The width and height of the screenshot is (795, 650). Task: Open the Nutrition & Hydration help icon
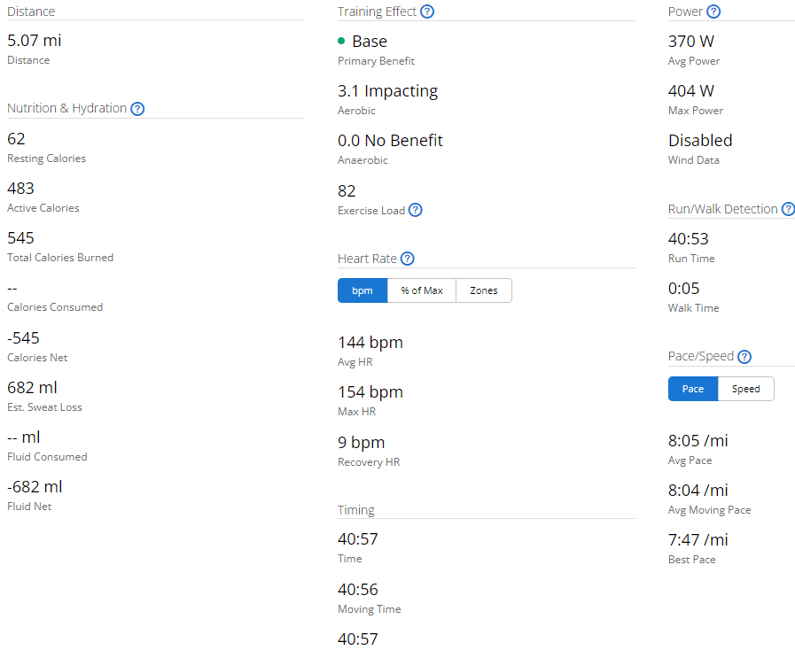point(137,109)
